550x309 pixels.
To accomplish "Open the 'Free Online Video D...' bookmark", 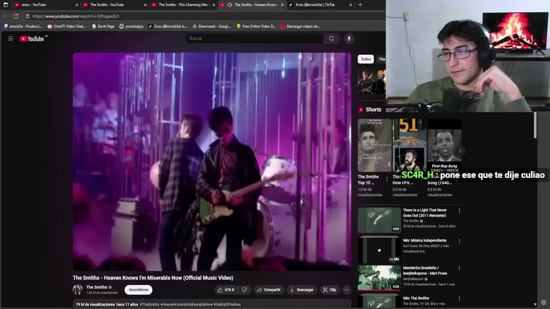I will click(256, 26).
